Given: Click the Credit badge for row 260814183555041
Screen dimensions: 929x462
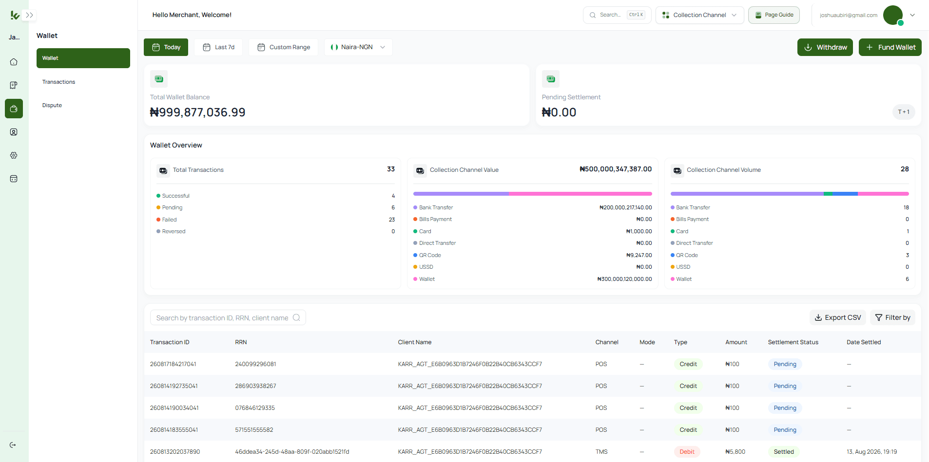Looking at the screenshot, I should coord(688,430).
